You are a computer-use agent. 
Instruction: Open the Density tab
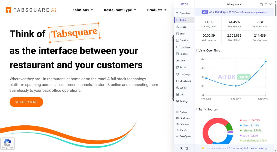(x=184, y=40)
